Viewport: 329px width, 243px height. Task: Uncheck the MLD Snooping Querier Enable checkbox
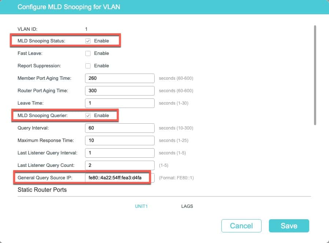click(x=88, y=116)
